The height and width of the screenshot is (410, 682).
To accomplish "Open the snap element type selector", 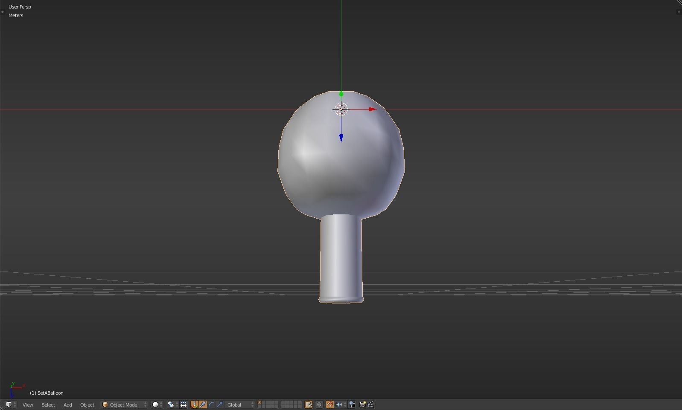I will [341, 404].
